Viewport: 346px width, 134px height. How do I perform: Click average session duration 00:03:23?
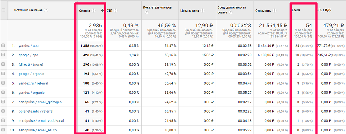[x=241, y=26]
